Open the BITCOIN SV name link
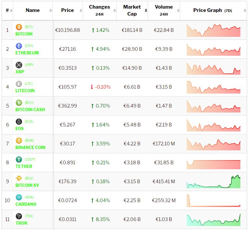 (x=27, y=185)
